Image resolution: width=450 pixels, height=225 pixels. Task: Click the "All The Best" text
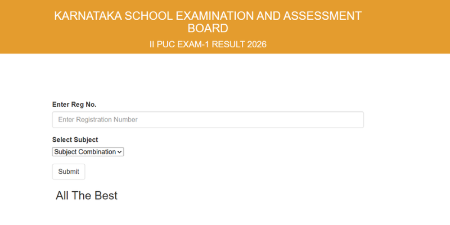point(87,196)
